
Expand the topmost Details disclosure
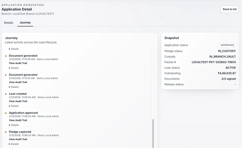[x=14, y=49]
